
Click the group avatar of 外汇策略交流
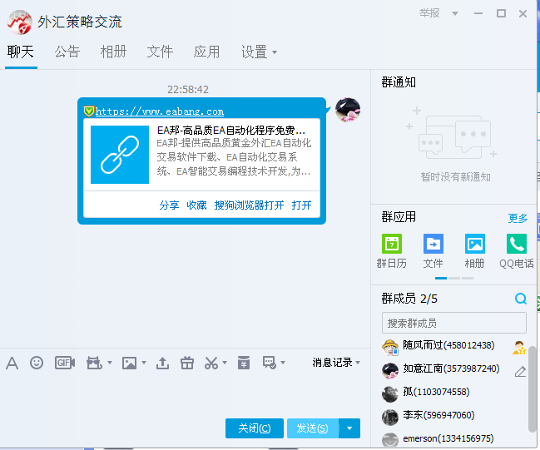point(20,22)
